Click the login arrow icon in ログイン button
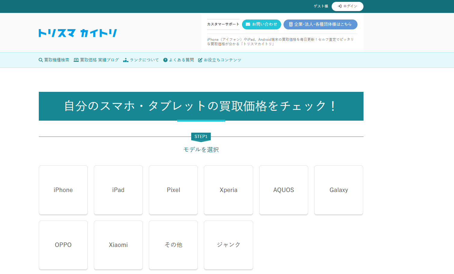The width and height of the screenshot is (454, 274). 339,6
